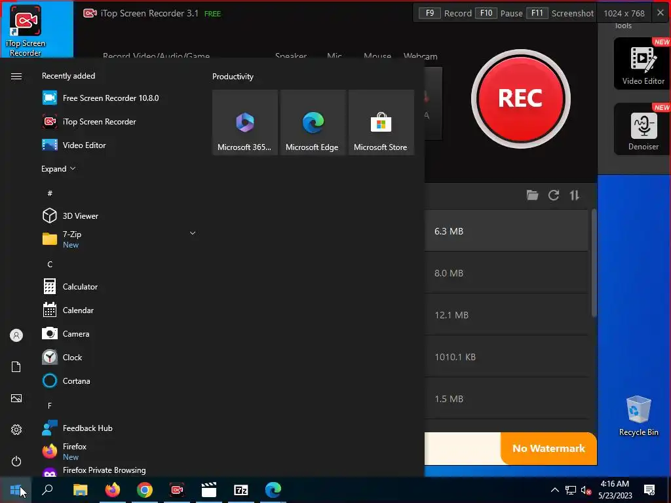The height and width of the screenshot is (503, 671).
Task: Select the Recycle Bin desktop icon
Action: [638, 416]
